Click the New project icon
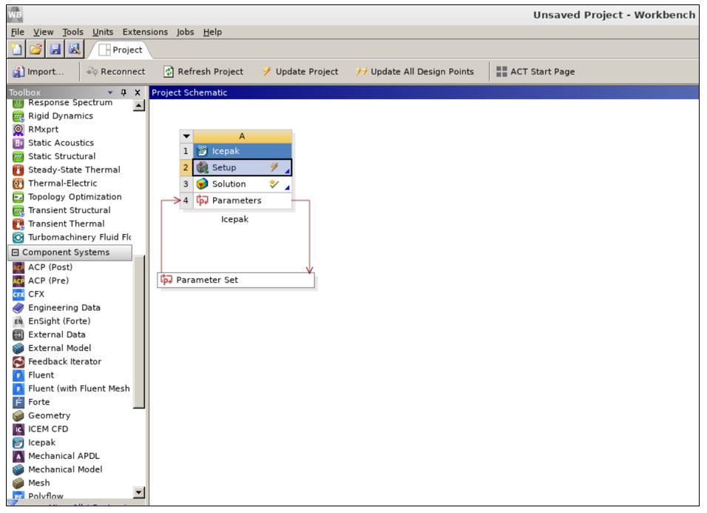 coord(17,49)
